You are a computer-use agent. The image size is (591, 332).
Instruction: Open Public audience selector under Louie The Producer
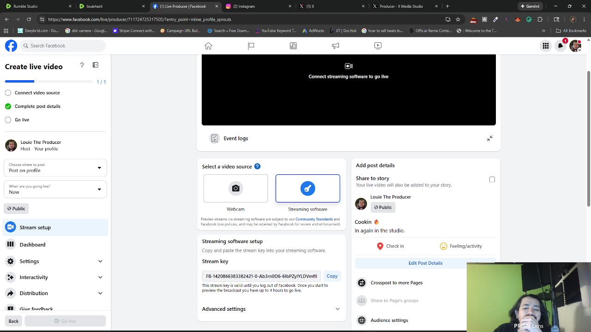point(383,207)
